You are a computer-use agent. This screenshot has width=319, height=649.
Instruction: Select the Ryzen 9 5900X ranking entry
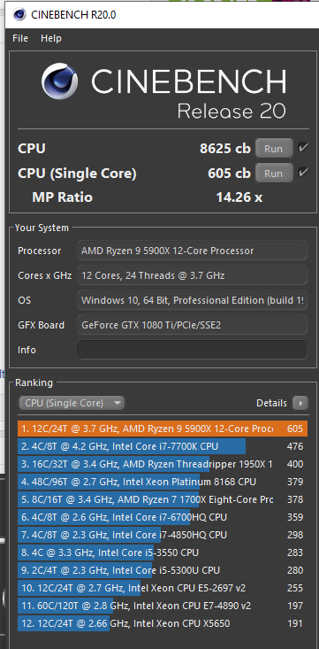163,429
